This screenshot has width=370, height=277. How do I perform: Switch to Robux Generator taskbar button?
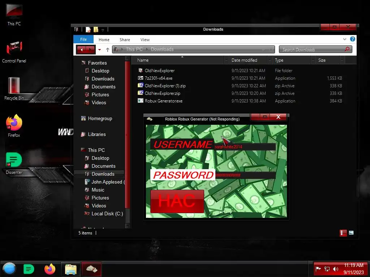click(91, 269)
